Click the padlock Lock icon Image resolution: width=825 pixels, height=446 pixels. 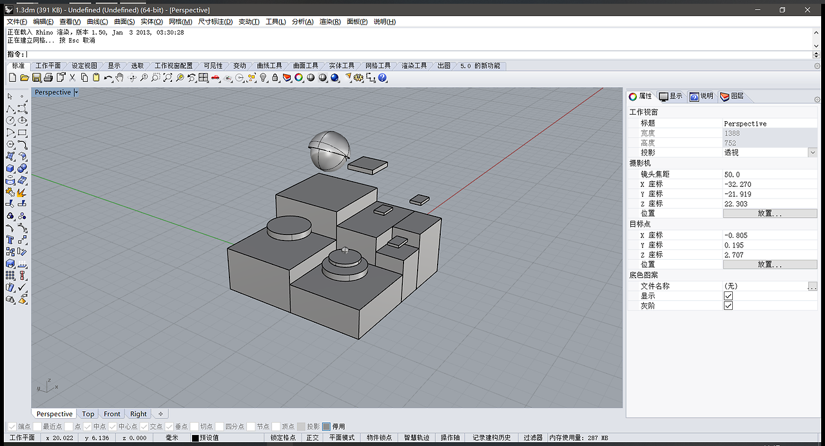(x=275, y=77)
